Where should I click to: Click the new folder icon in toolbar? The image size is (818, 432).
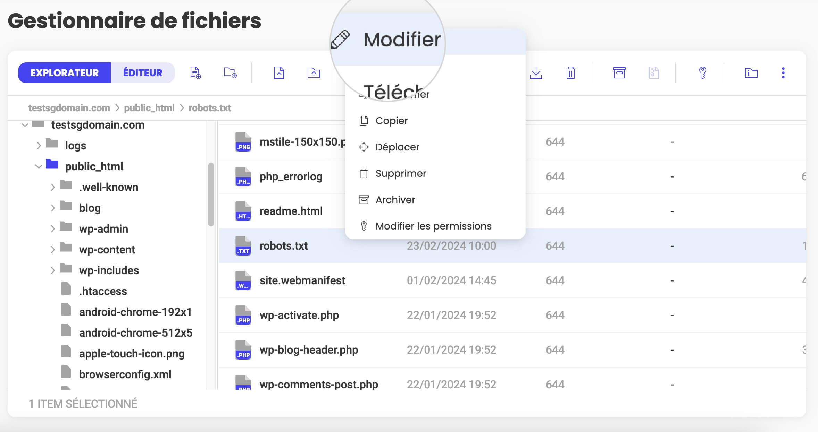point(231,73)
